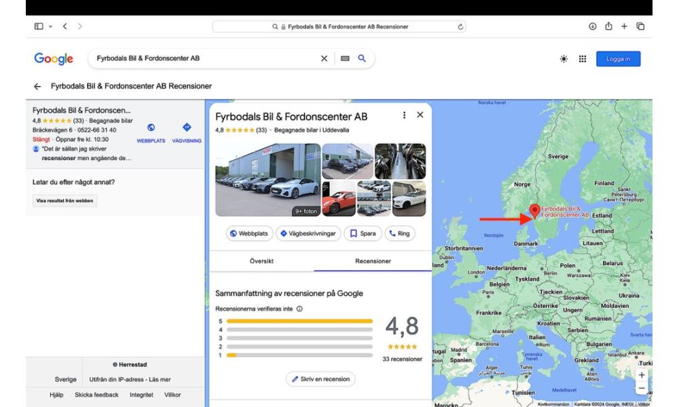
Task: Zoom in on the map with plus
Action: click(x=642, y=375)
